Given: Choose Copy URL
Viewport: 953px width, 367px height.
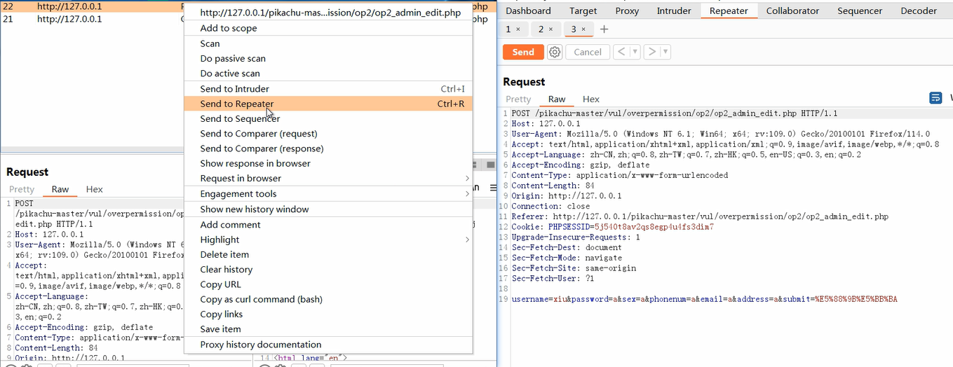Looking at the screenshot, I should pos(328,284).
